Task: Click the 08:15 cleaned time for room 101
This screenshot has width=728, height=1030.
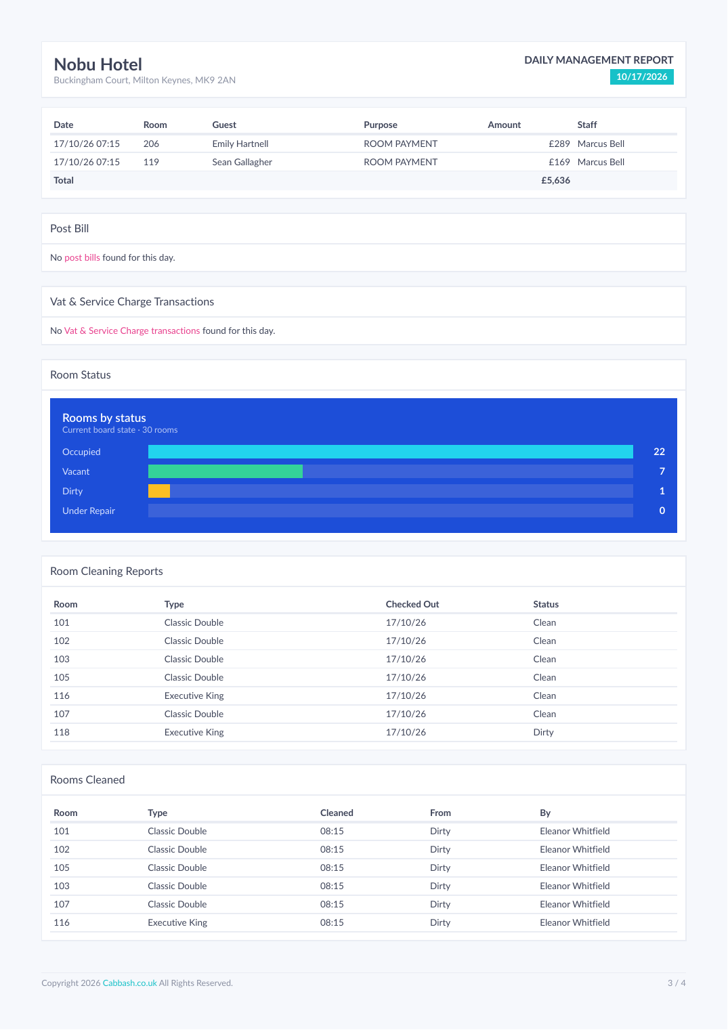Action: [x=332, y=831]
